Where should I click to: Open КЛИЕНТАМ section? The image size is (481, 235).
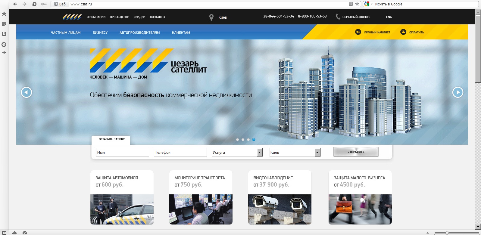click(181, 33)
